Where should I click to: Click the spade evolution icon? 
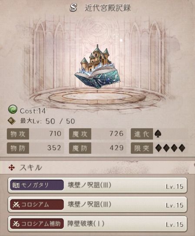[x=158, y=134]
